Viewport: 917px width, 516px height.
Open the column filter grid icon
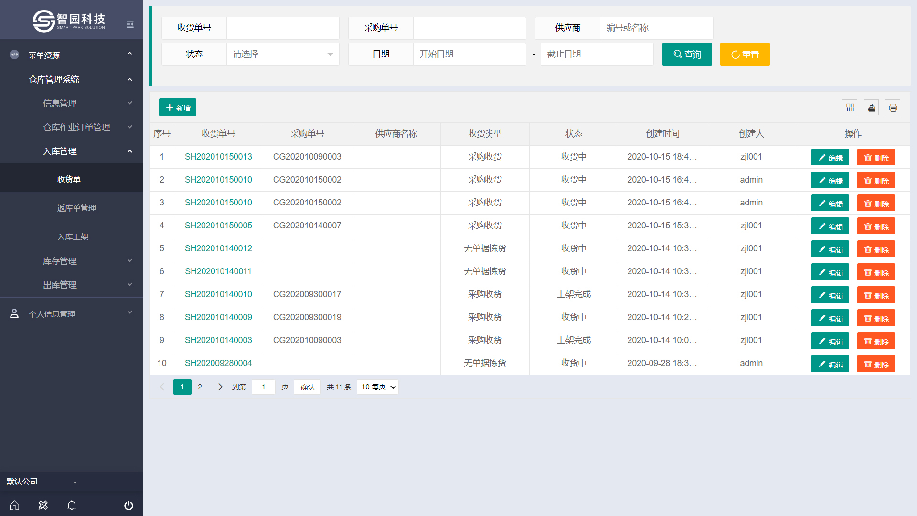[850, 107]
